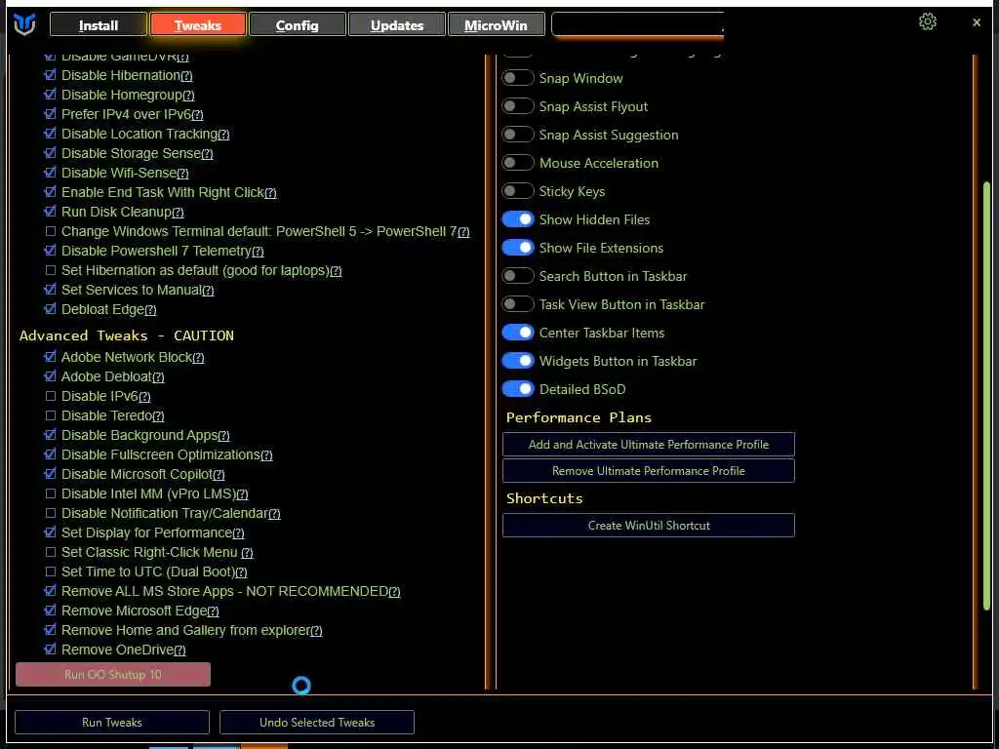Close the WinUtil window
Viewport: 999px width, 749px height.
click(x=976, y=22)
